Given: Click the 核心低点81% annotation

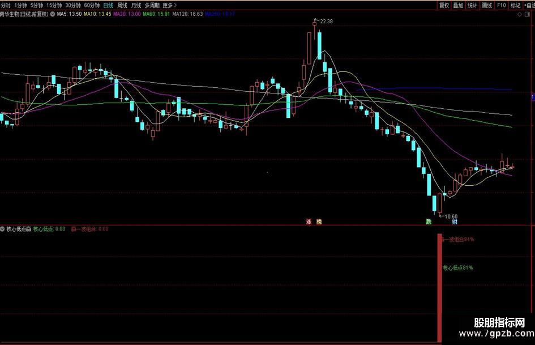Looking at the screenshot, I should (x=458, y=268).
